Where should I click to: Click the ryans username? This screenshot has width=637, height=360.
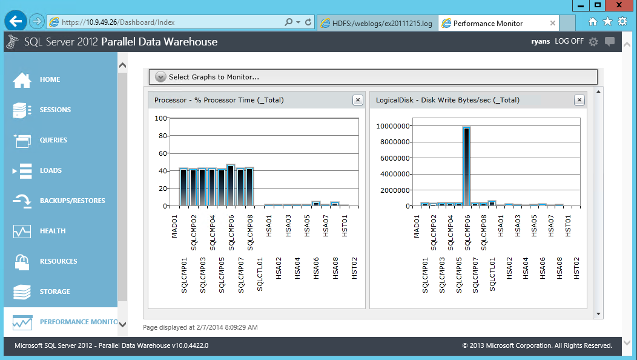point(540,41)
